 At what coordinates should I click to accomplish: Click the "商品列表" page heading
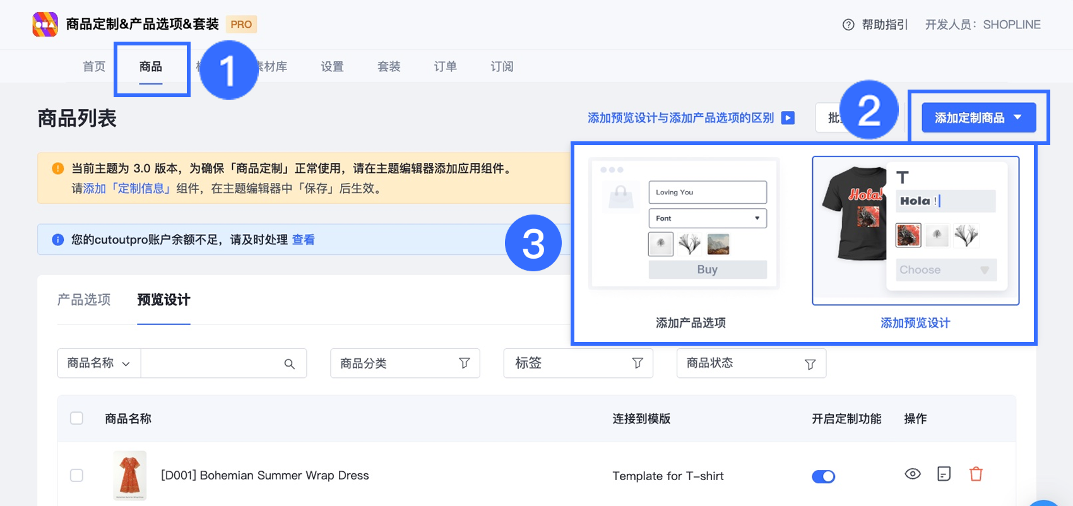77,119
